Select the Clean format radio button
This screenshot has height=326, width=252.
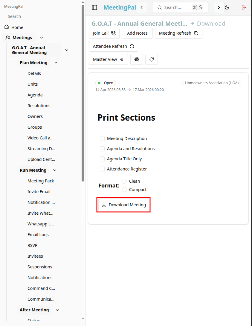[x=124, y=181]
